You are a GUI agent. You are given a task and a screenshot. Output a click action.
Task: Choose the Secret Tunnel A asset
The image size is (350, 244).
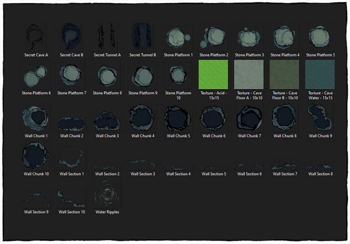(107, 36)
